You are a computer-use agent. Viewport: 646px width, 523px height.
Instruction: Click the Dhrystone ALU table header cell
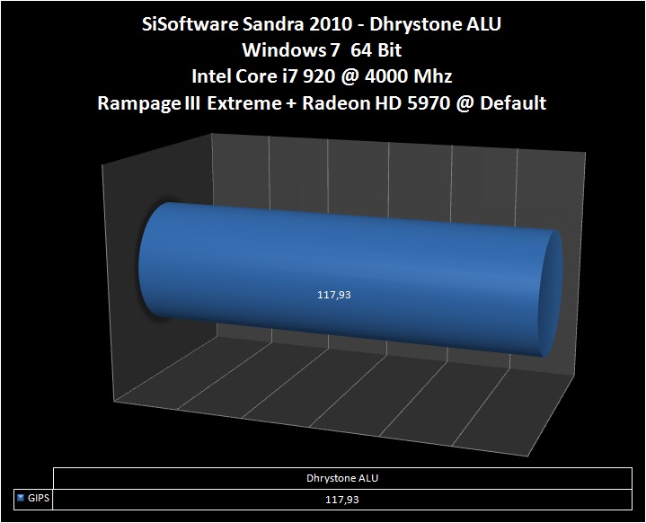(348, 477)
